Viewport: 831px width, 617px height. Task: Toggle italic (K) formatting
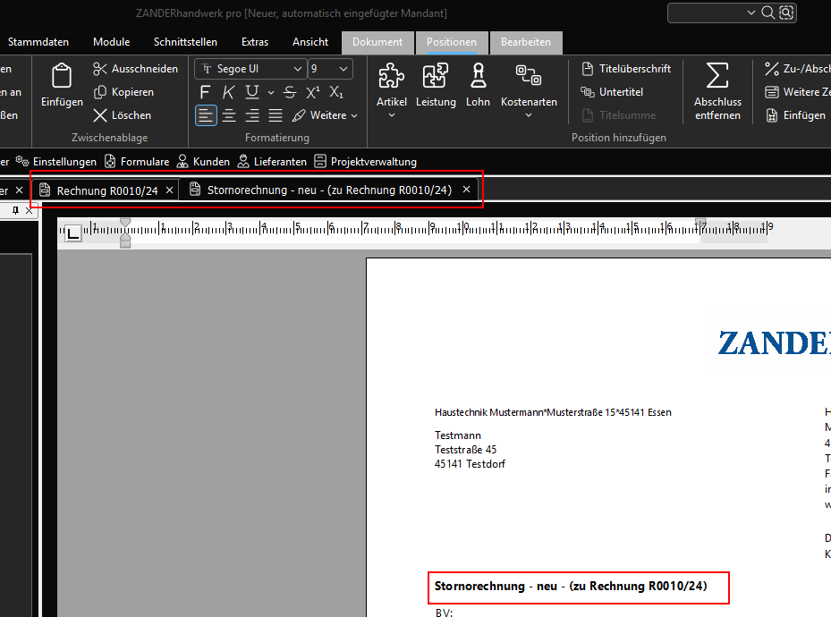229,92
